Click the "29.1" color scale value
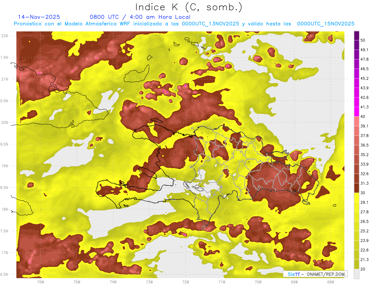371x286 pixels. pos(365,202)
